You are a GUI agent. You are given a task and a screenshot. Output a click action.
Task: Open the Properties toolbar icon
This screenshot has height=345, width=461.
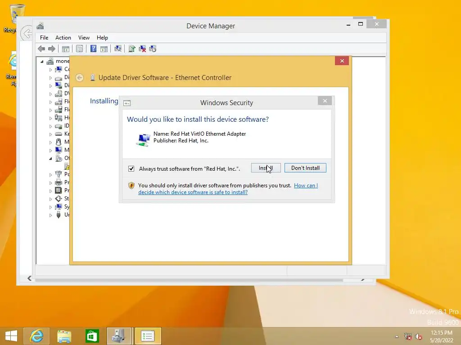pos(79,49)
